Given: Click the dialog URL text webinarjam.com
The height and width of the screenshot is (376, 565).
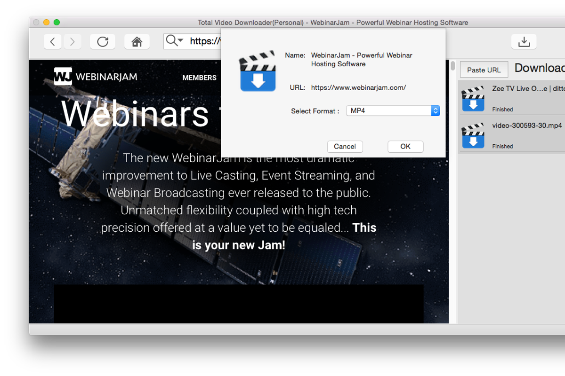Looking at the screenshot, I should click(358, 87).
